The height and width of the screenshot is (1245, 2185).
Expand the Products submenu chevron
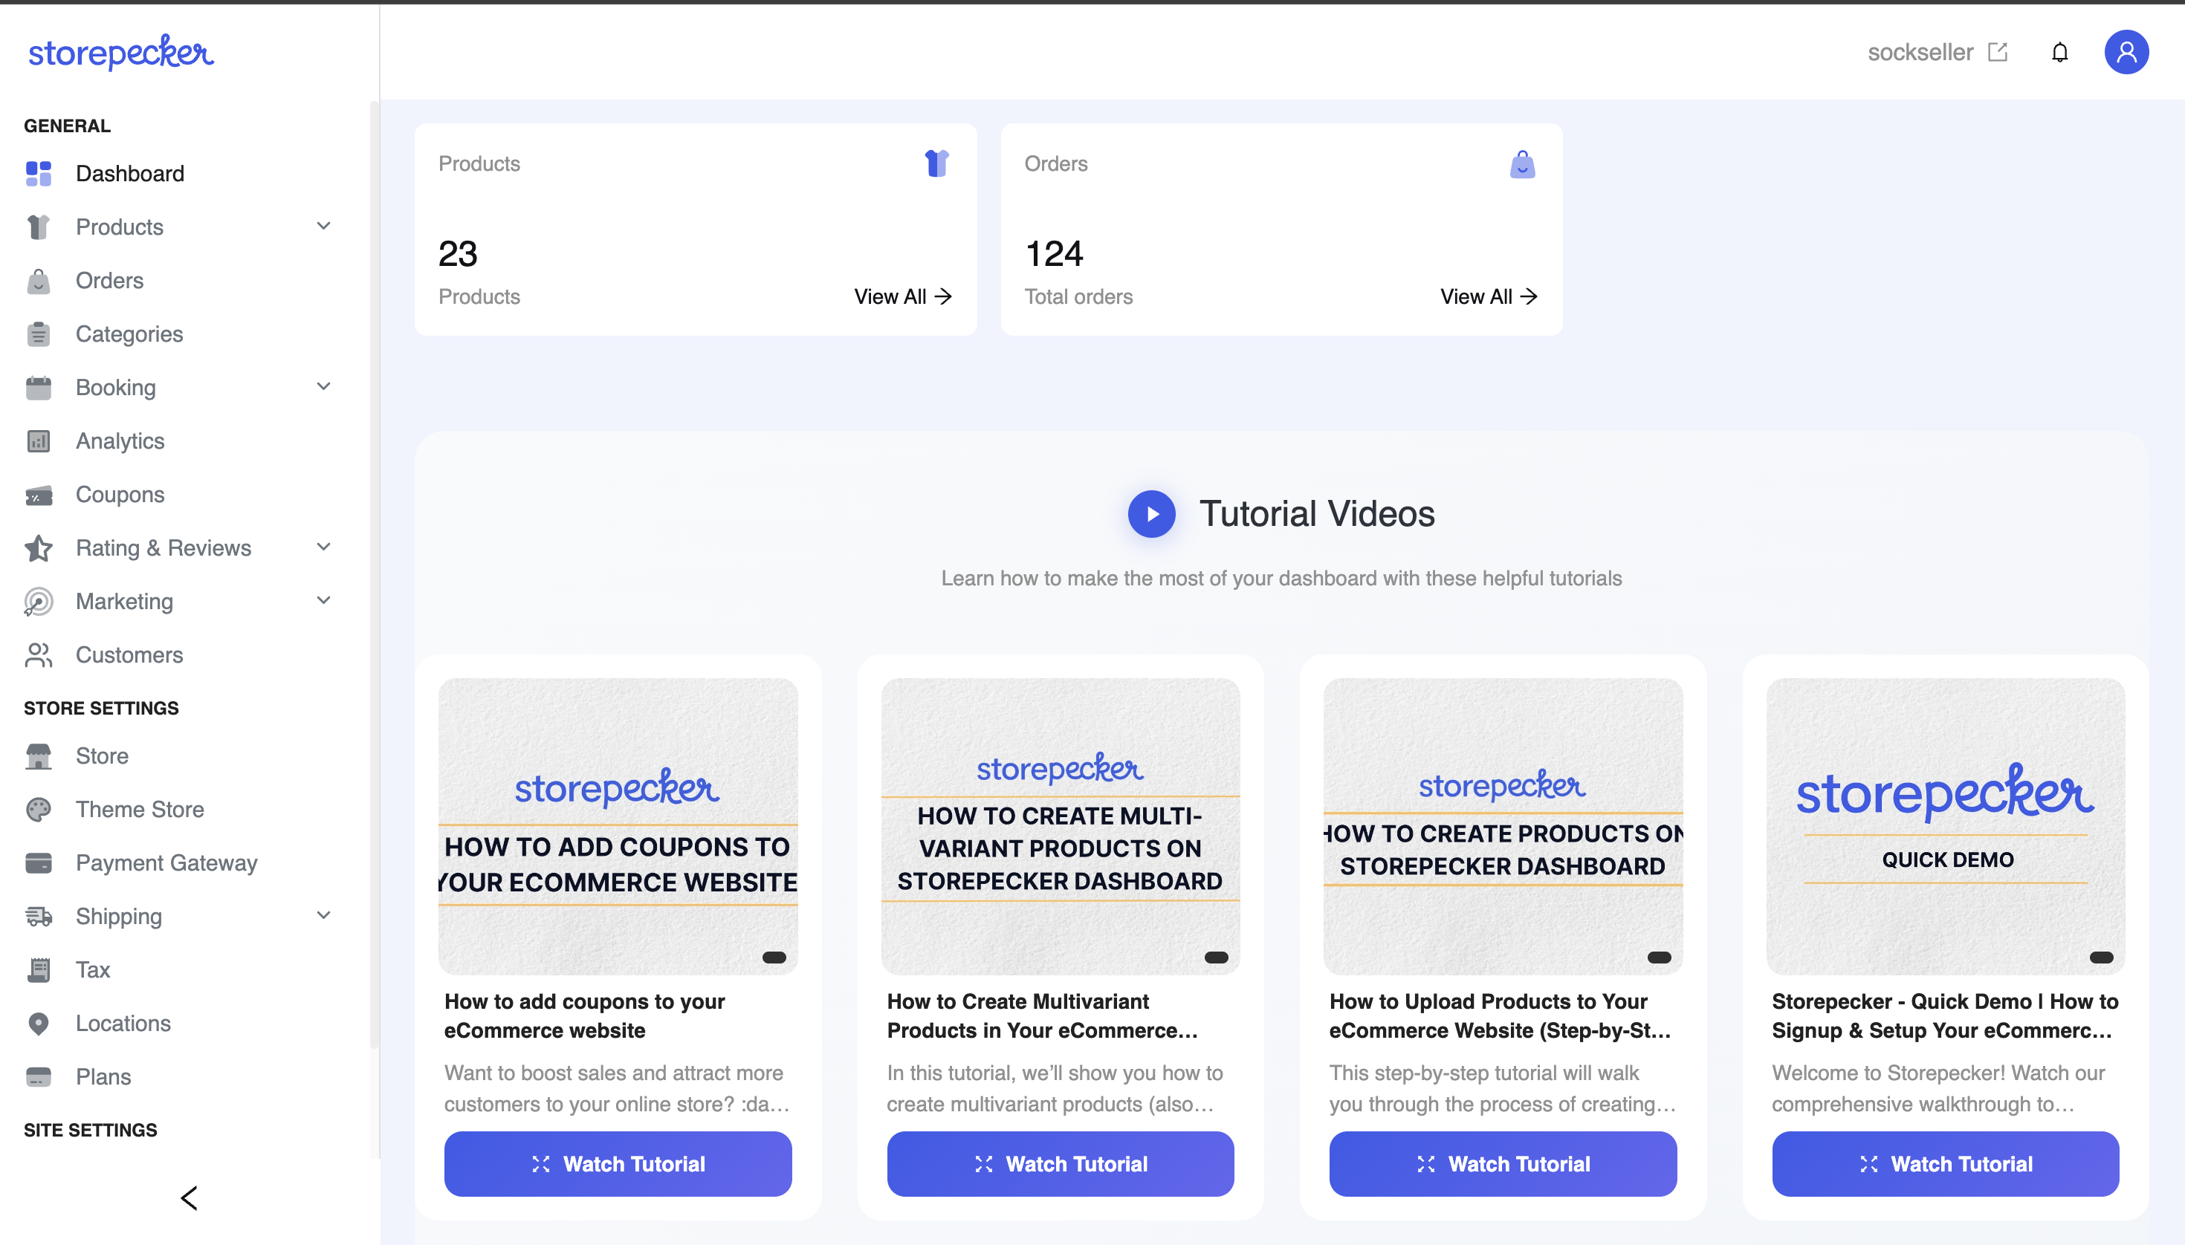(323, 226)
